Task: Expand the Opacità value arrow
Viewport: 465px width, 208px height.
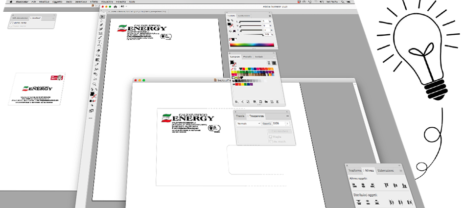Action: point(287,123)
